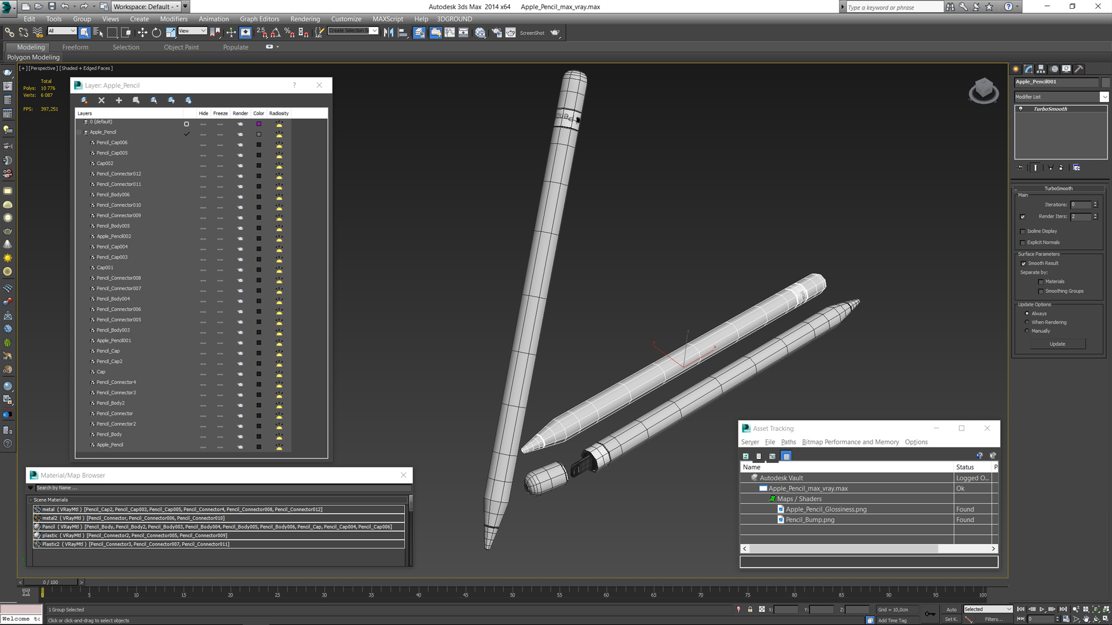Select the Manually update option
The height and width of the screenshot is (625, 1112).
tap(1027, 331)
